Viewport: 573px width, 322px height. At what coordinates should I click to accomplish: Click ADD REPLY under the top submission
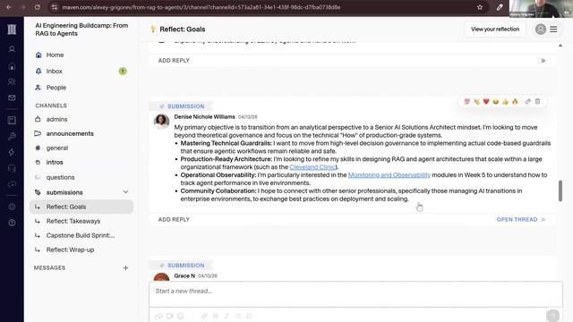pyautogui.click(x=174, y=61)
